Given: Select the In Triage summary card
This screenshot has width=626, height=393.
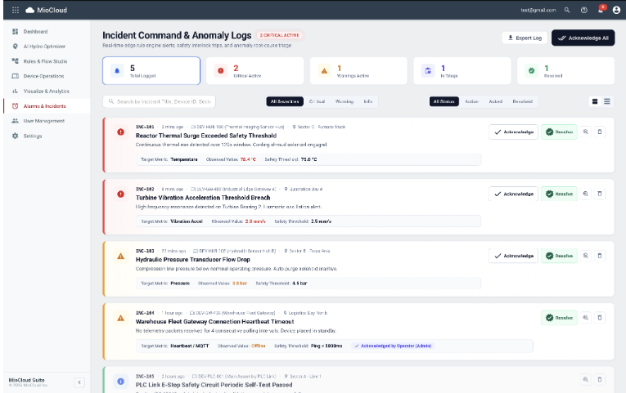Looking at the screenshot, I should (462, 70).
